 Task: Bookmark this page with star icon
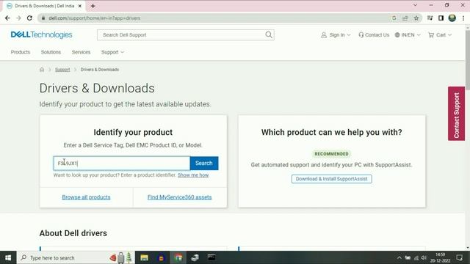(416, 18)
